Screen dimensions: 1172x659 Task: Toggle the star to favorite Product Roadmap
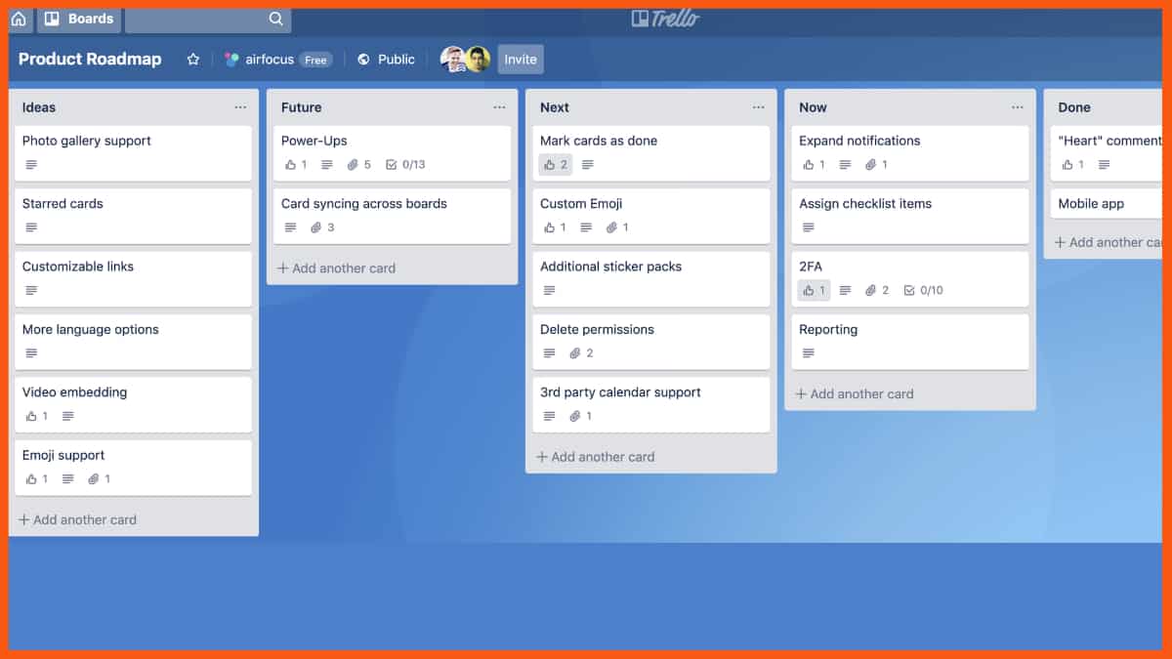(x=192, y=59)
